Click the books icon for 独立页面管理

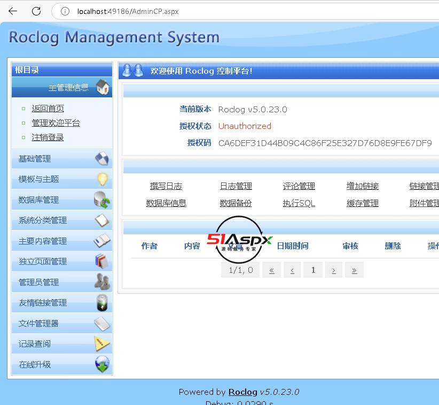[x=102, y=261]
